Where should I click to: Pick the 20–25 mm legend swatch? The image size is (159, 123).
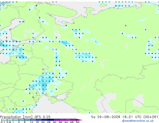[x=45, y=120]
